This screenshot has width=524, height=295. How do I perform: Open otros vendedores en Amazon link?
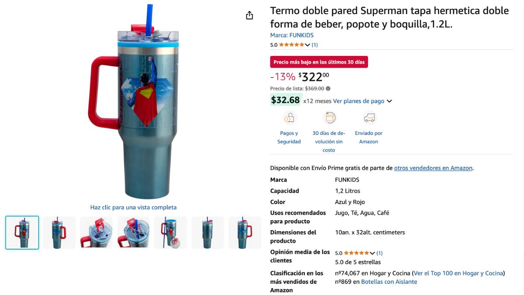pos(433,168)
